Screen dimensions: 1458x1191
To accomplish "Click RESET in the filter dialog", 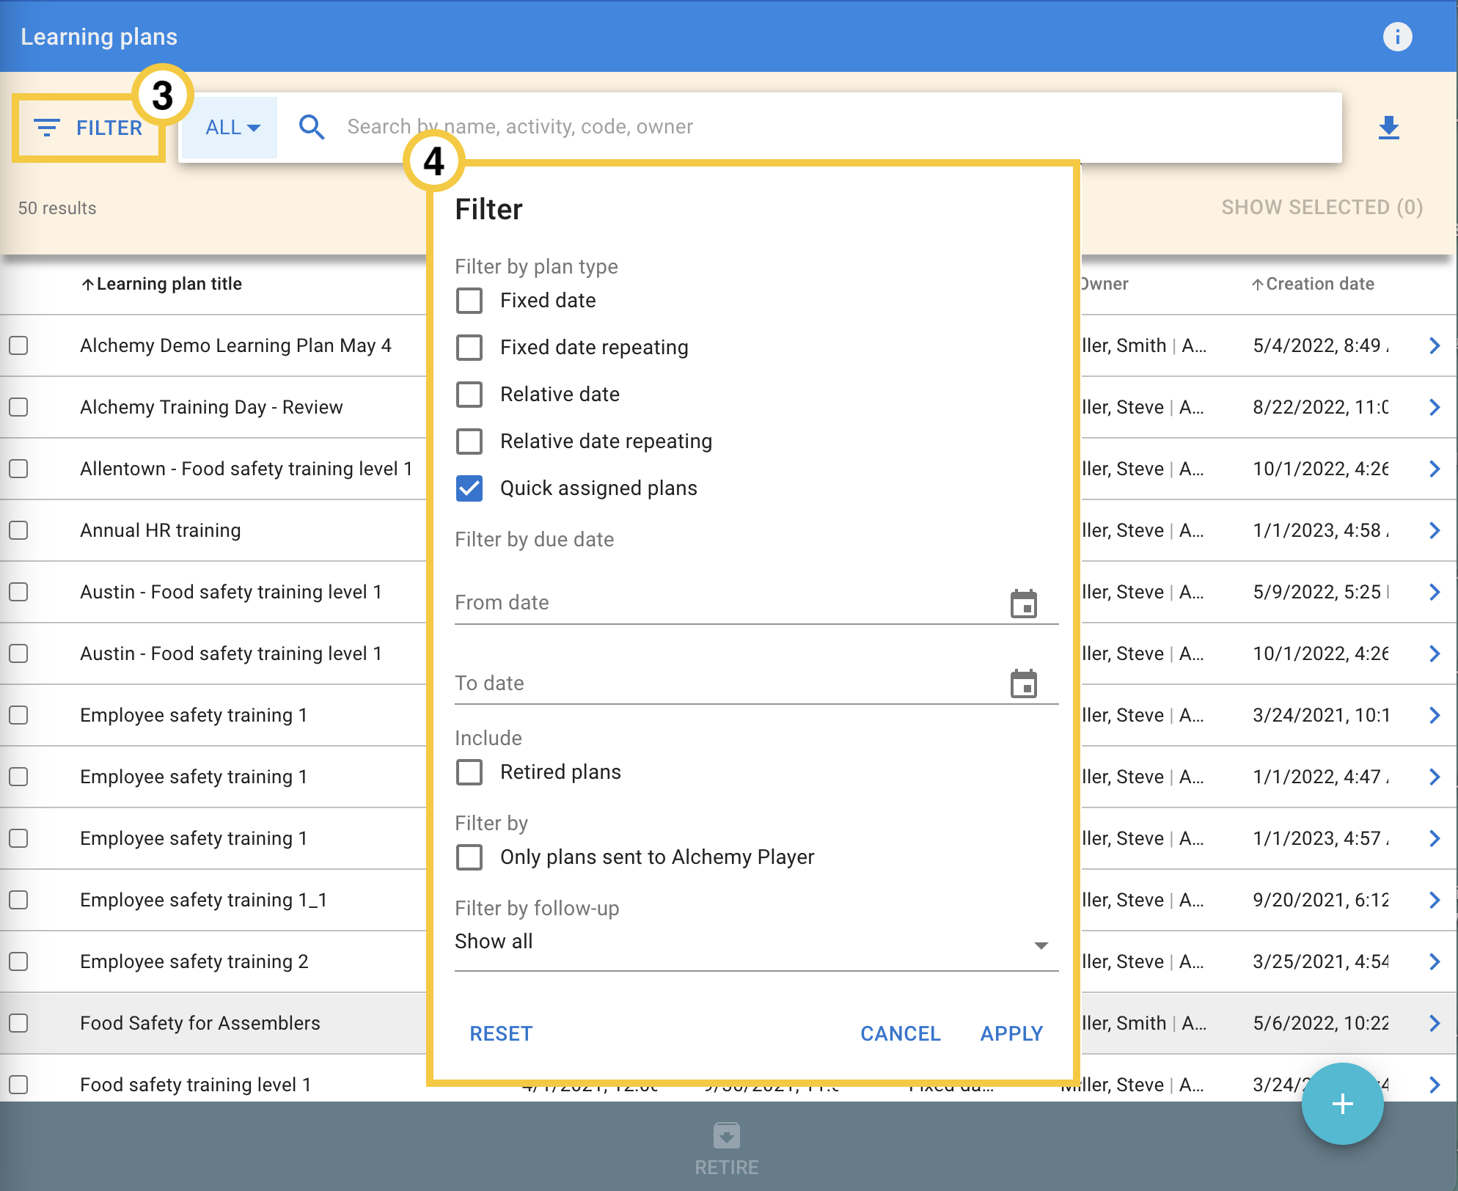I will pyautogui.click(x=501, y=1034).
